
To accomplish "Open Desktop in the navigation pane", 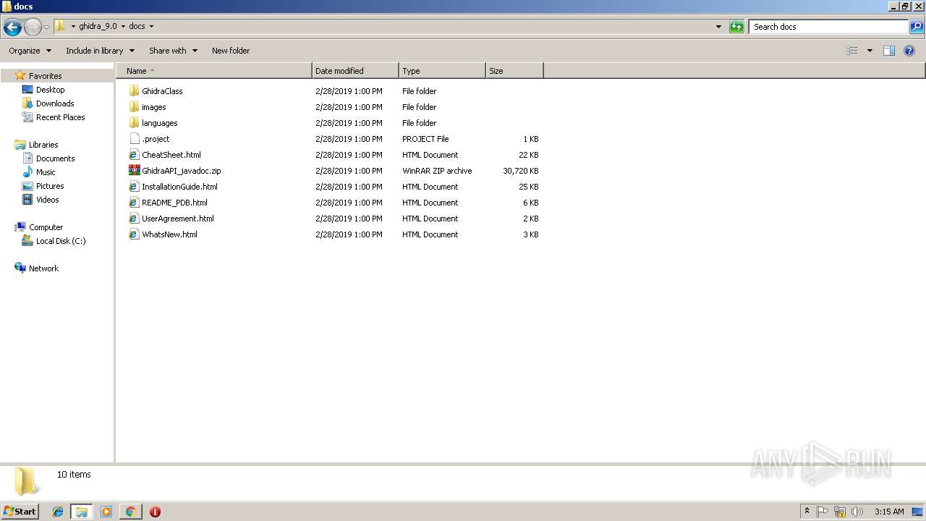I will click(x=50, y=90).
